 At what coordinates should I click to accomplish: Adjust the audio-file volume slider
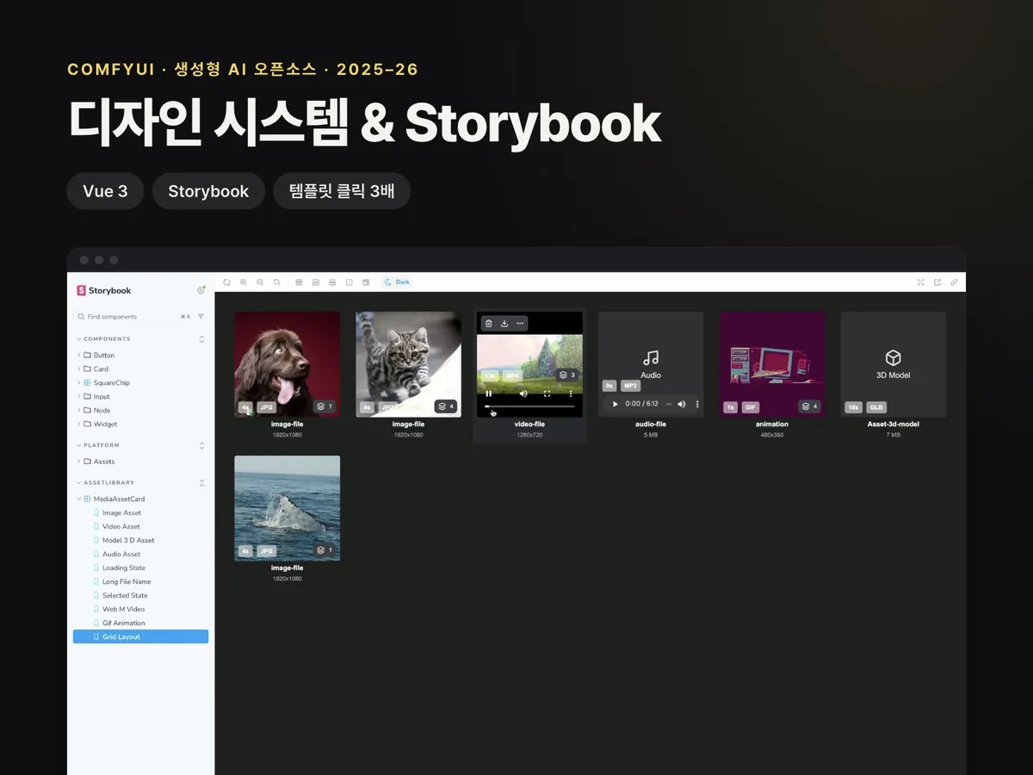[x=669, y=404]
